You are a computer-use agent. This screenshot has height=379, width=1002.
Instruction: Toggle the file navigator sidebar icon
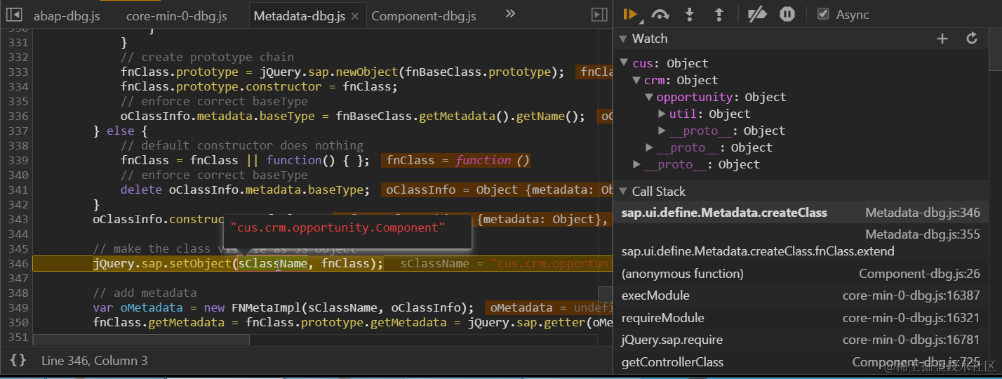click(14, 15)
